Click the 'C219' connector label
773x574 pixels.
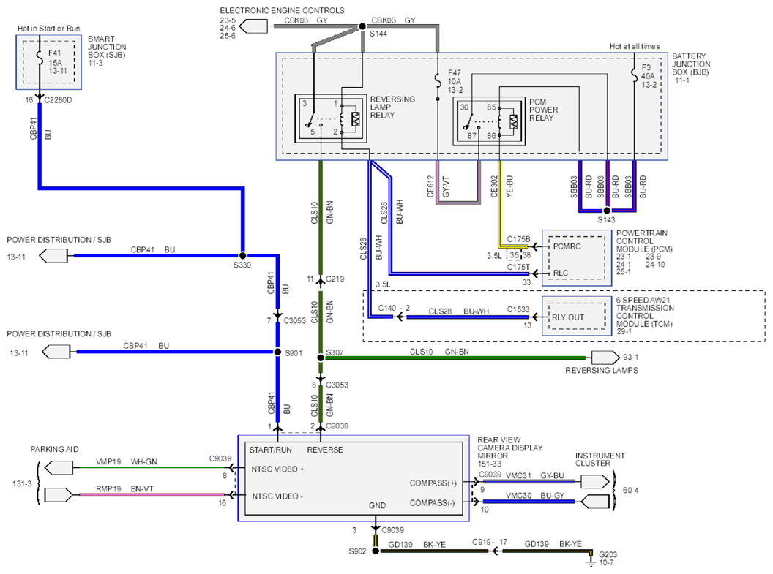click(x=335, y=279)
